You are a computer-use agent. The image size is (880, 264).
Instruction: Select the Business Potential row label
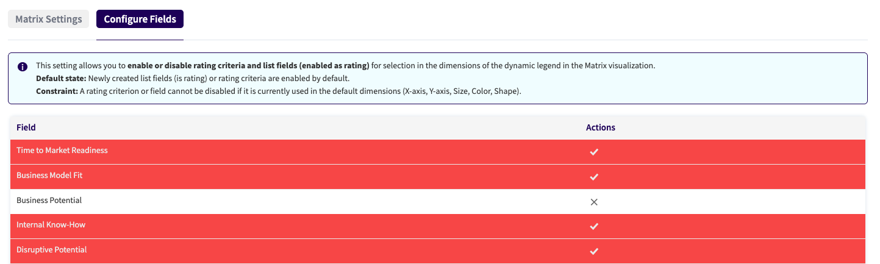pyautogui.click(x=49, y=200)
